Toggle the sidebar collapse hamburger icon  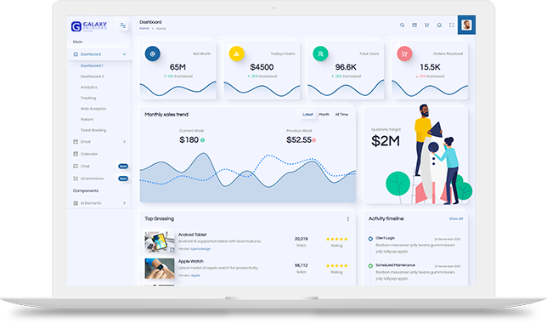tap(123, 25)
